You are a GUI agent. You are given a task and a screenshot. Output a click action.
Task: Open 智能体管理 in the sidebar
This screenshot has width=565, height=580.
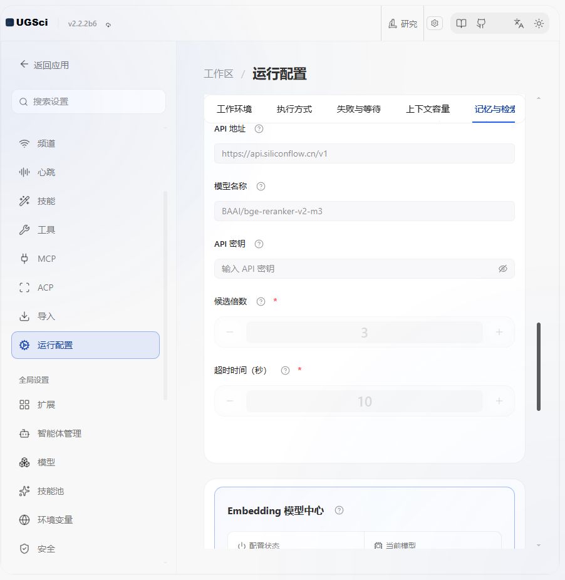tap(85, 433)
